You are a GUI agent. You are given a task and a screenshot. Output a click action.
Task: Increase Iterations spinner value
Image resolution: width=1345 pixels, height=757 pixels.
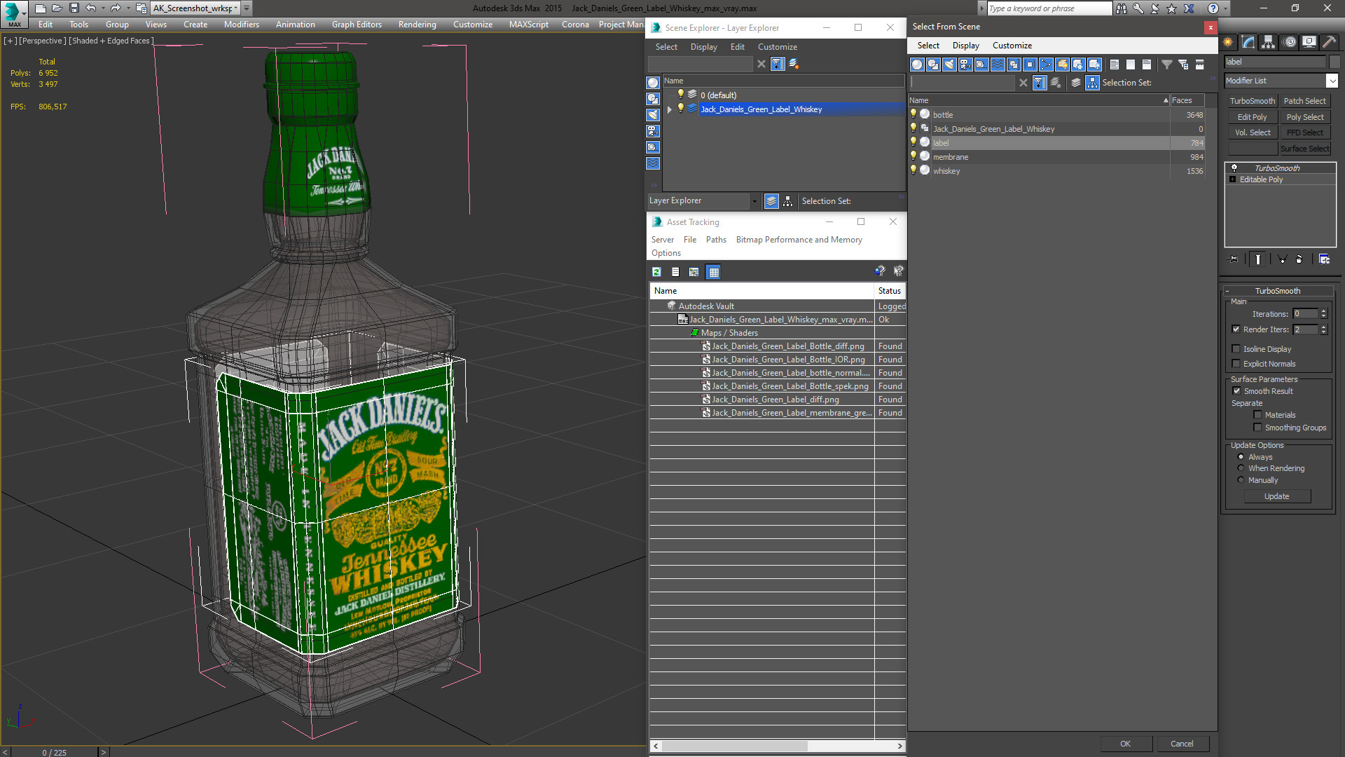point(1323,311)
